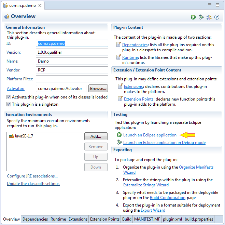This screenshot has width=225, height=225.
Task: Click the Version input field
Action: tap(72, 52)
